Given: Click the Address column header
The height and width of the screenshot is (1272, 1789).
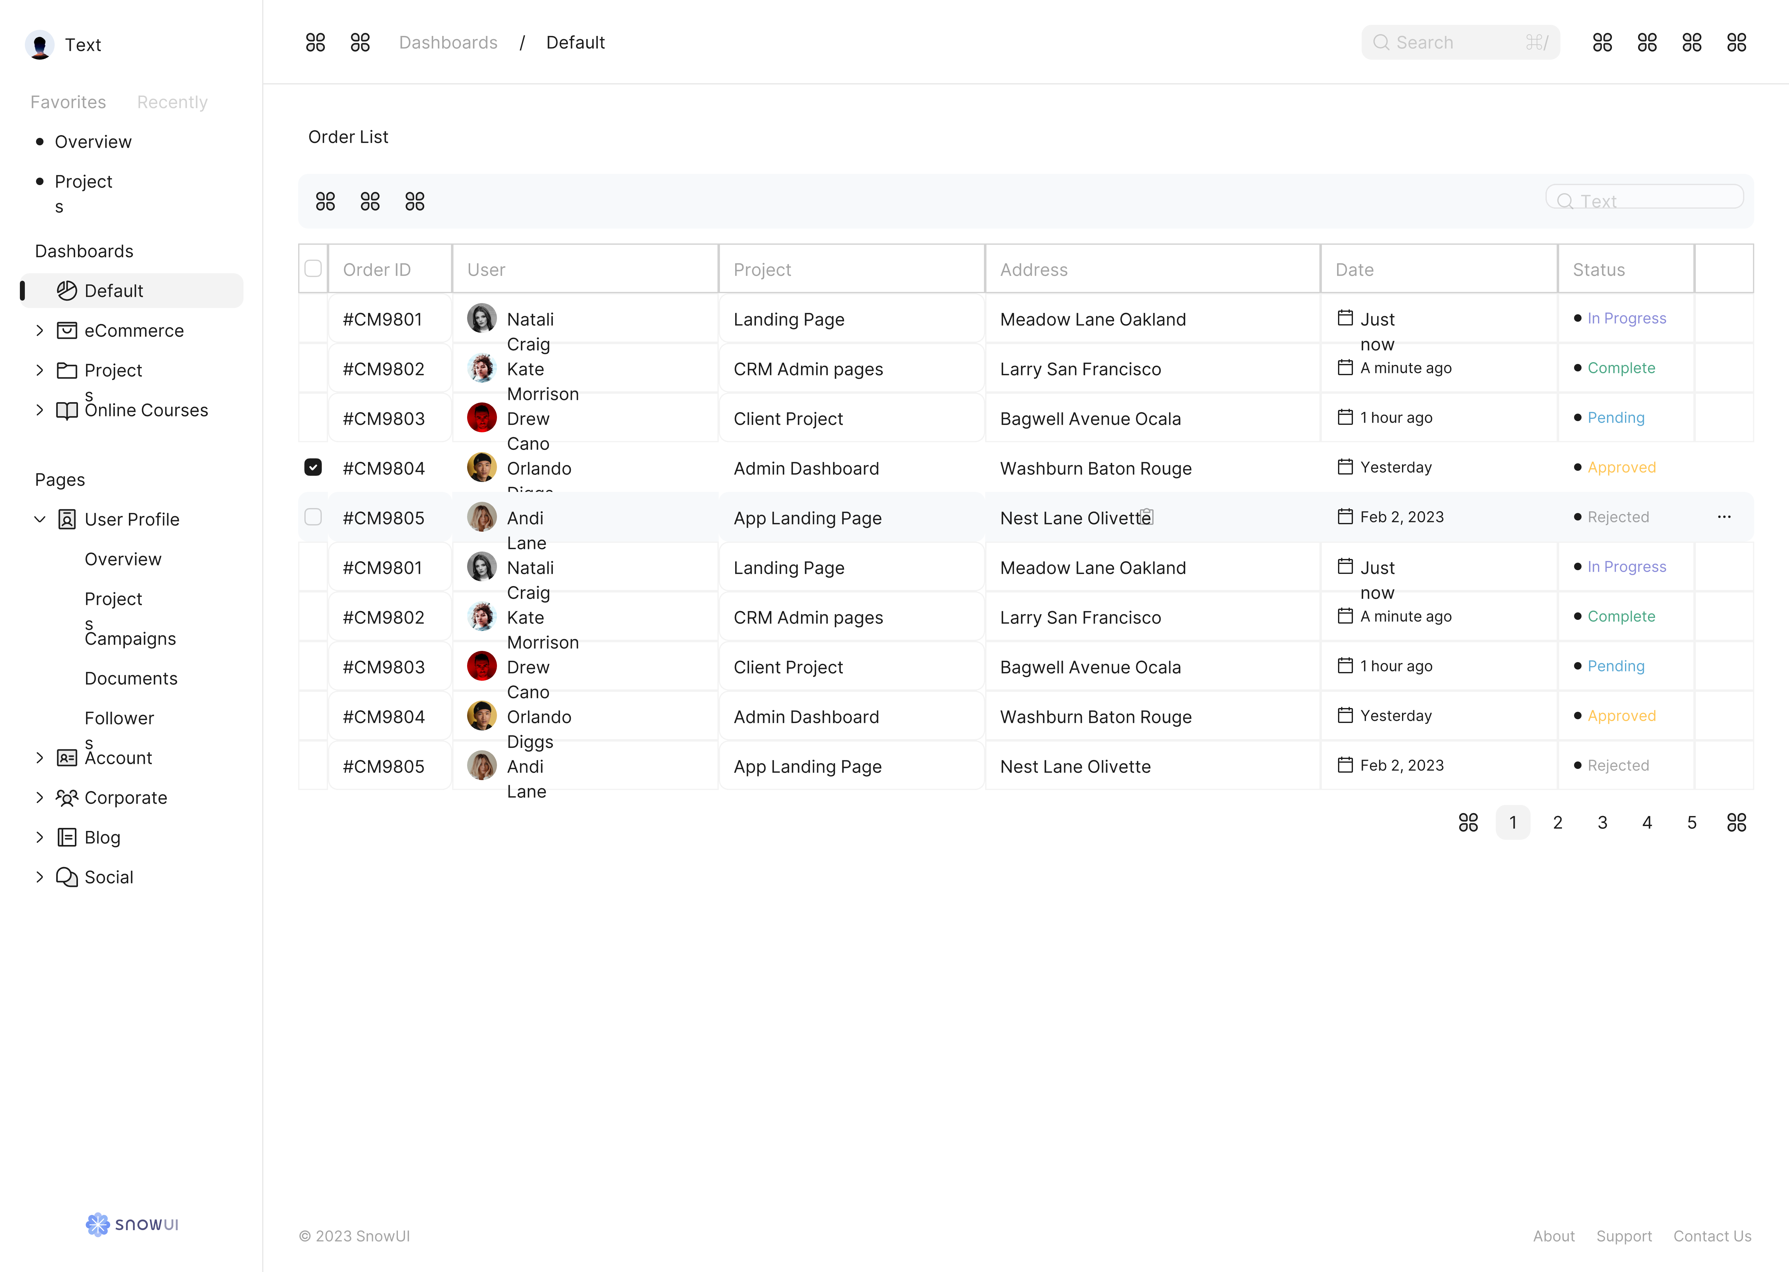Looking at the screenshot, I should click(x=1153, y=269).
